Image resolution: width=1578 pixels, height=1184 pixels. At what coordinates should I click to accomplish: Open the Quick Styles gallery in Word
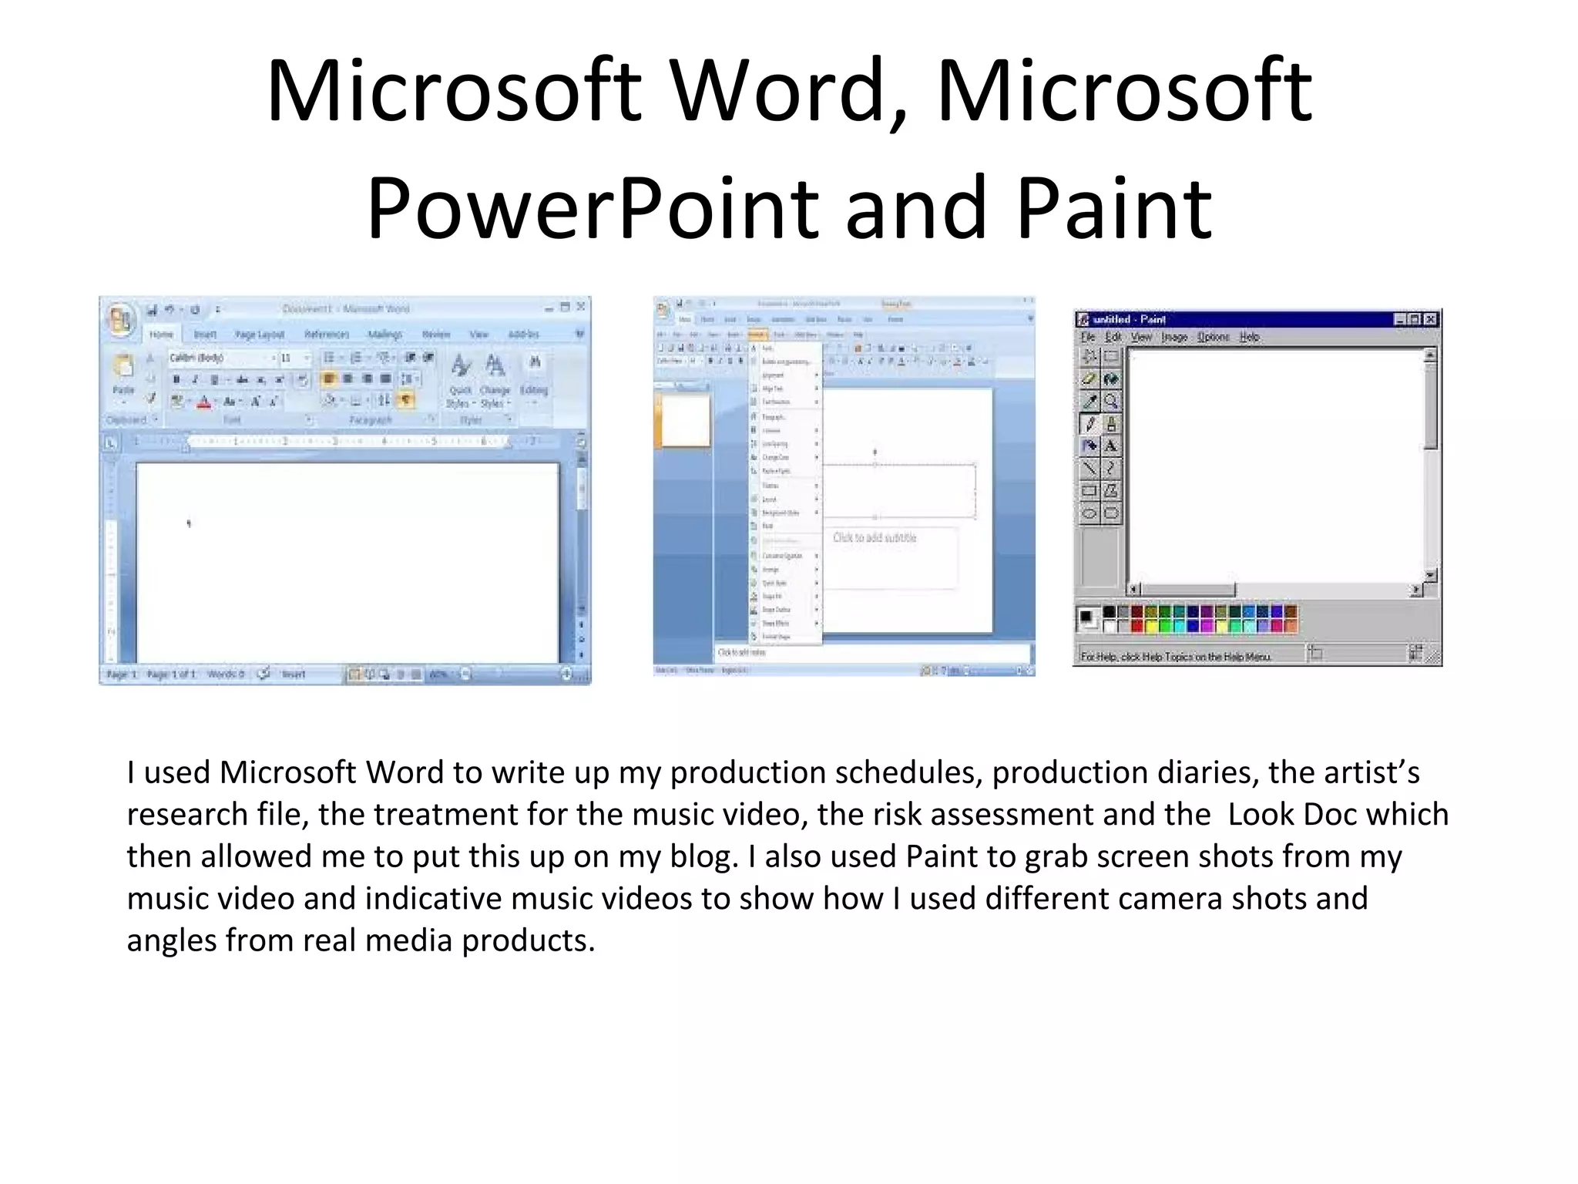point(461,382)
